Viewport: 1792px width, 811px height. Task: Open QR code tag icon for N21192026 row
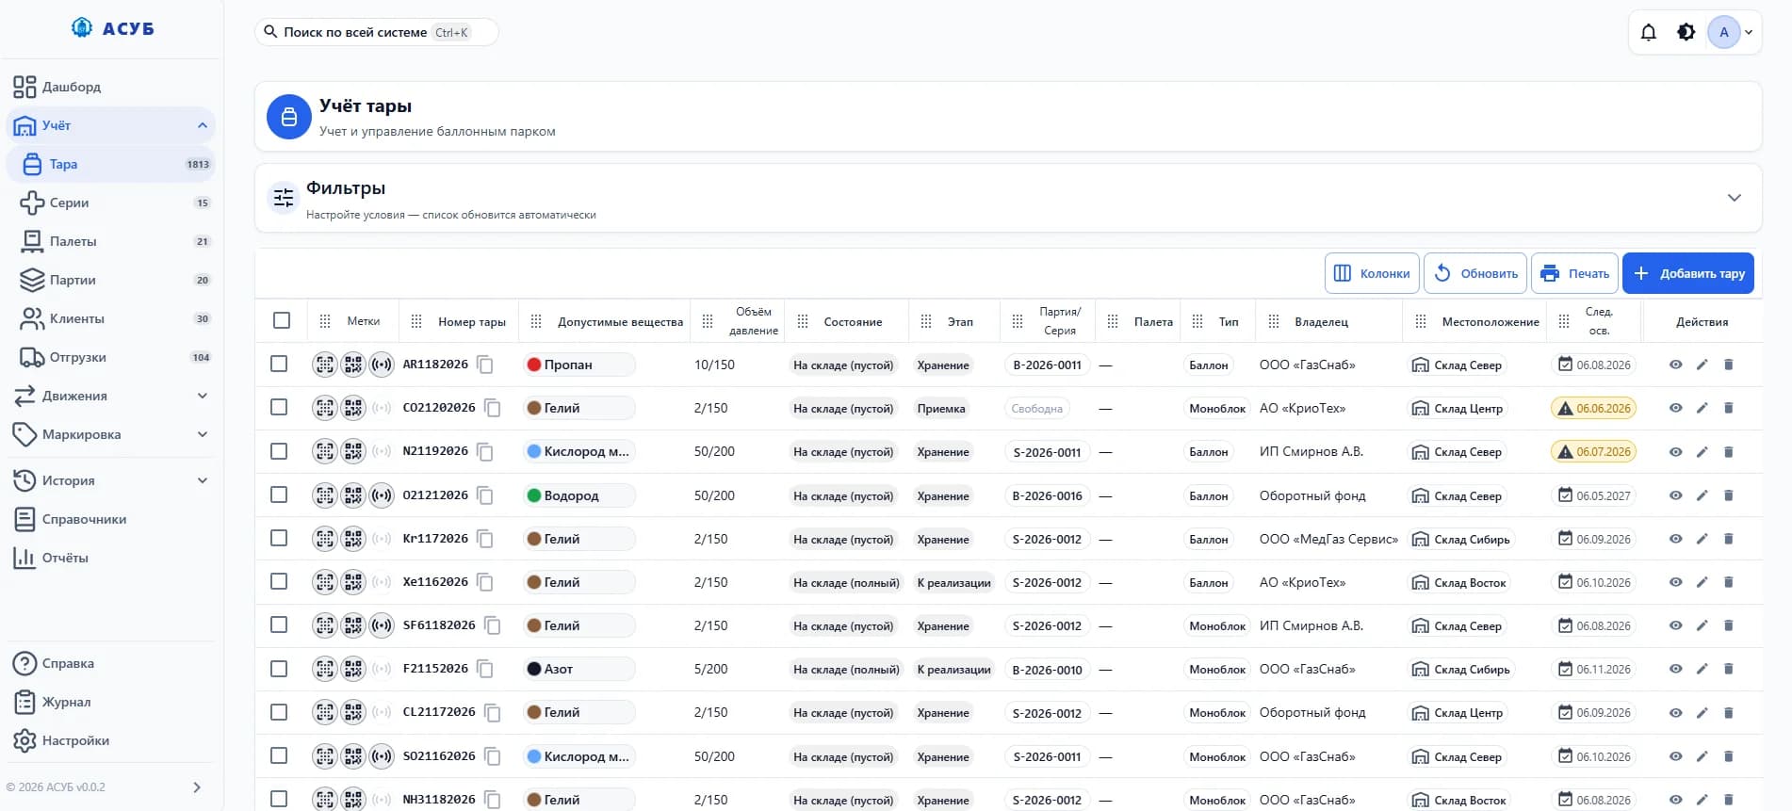353,451
